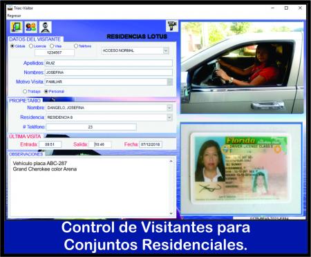Click the Apellidos field containing RUIZ
Image resolution: width=311 pixels, height=257 pixels.
(x=109, y=63)
